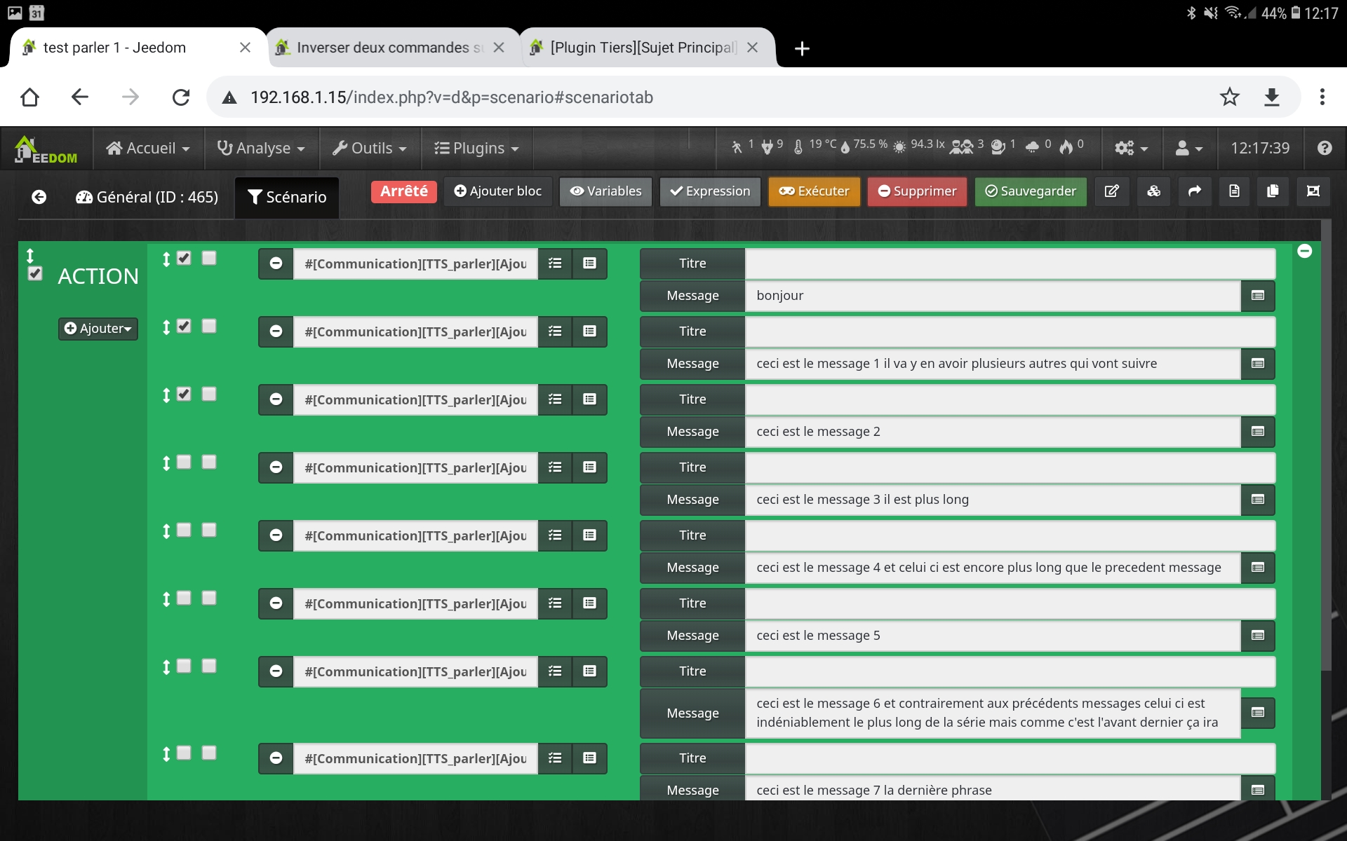Remove the message 5 action row
The width and height of the screenshot is (1347, 841).
pyautogui.click(x=276, y=603)
